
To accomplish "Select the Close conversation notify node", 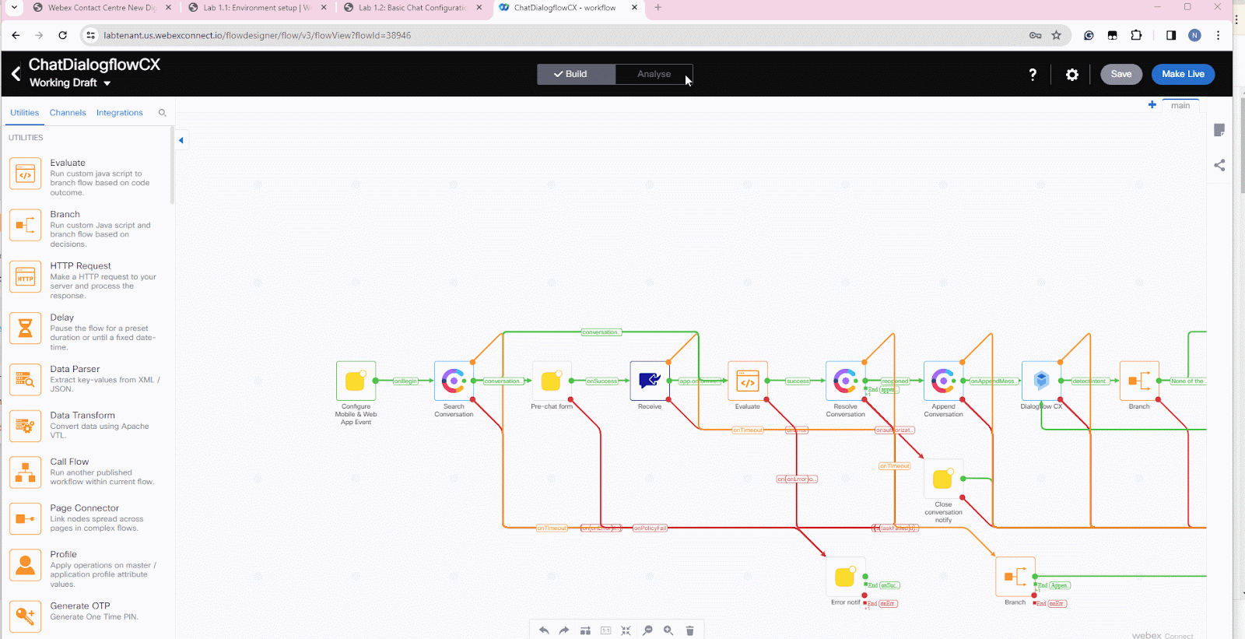I will (943, 479).
